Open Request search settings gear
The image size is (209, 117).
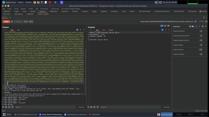[6, 107]
